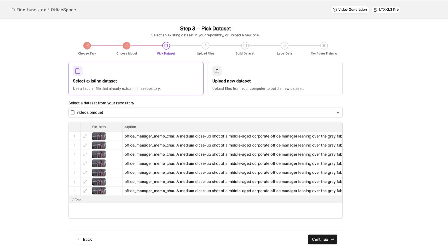Expand row 6 with the expand icon
This screenshot has width=448, height=251.
coord(85,182)
